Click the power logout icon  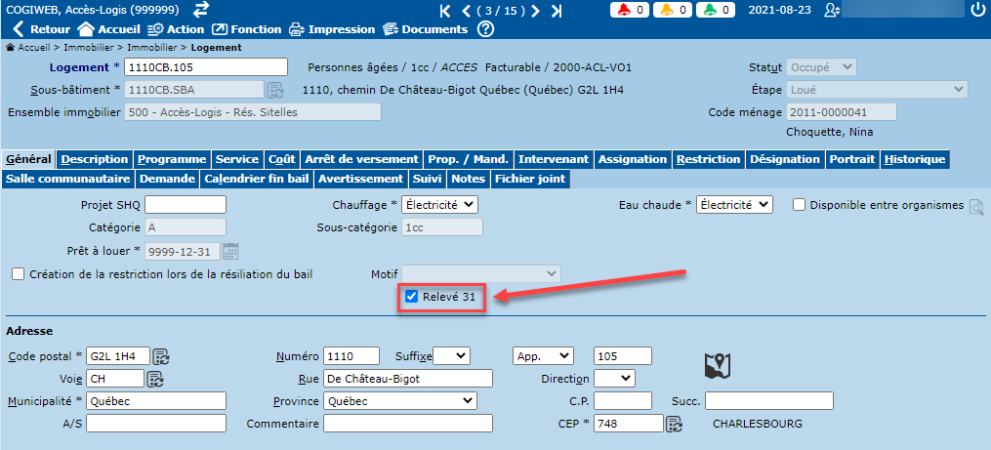coord(977,10)
